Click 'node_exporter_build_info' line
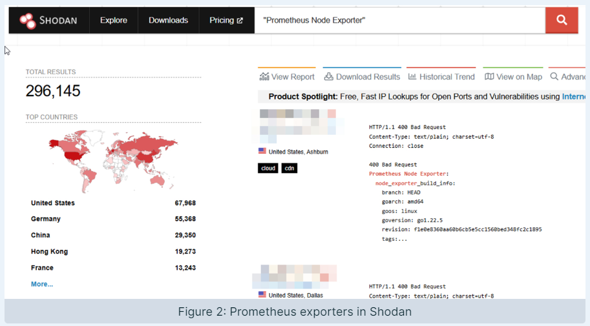Image resolution: width=590 pixels, height=326 pixels. point(416,183)
